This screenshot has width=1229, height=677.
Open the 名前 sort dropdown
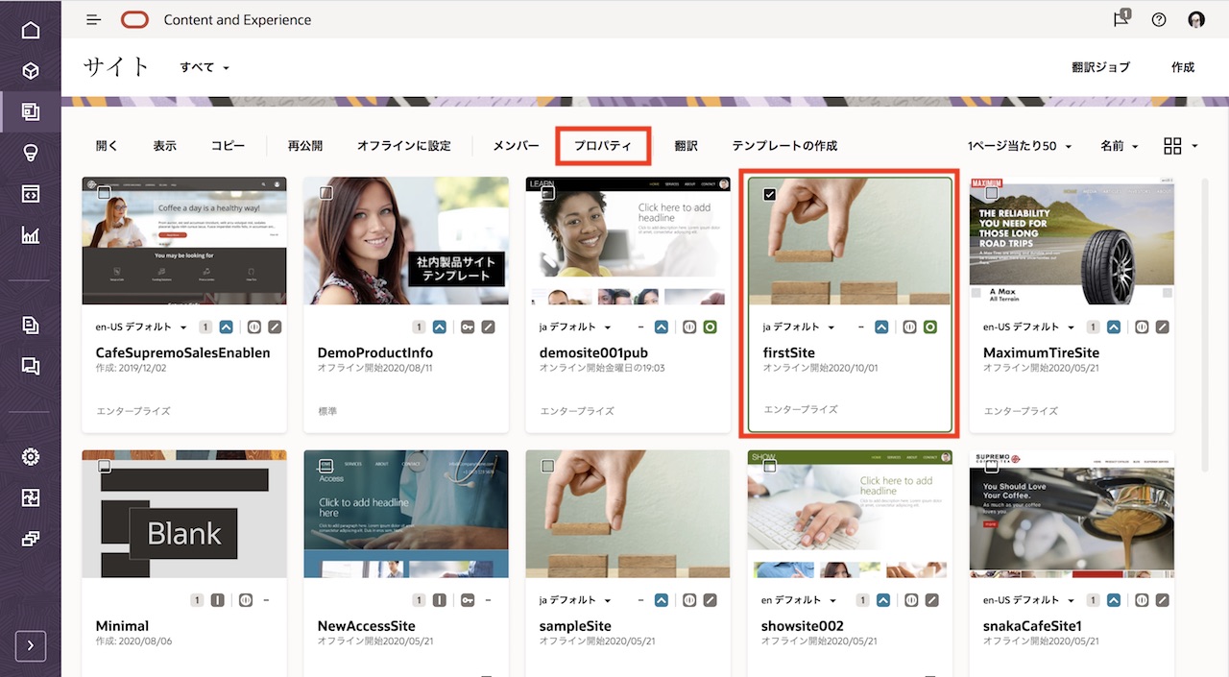1119,146
